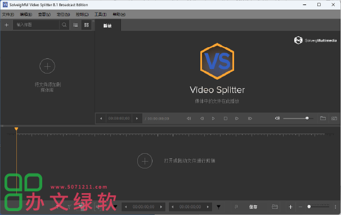Open the 文件(F) menu
This screenshot has width=341, height=215.
pyautogui.click(x=8, y=15)
